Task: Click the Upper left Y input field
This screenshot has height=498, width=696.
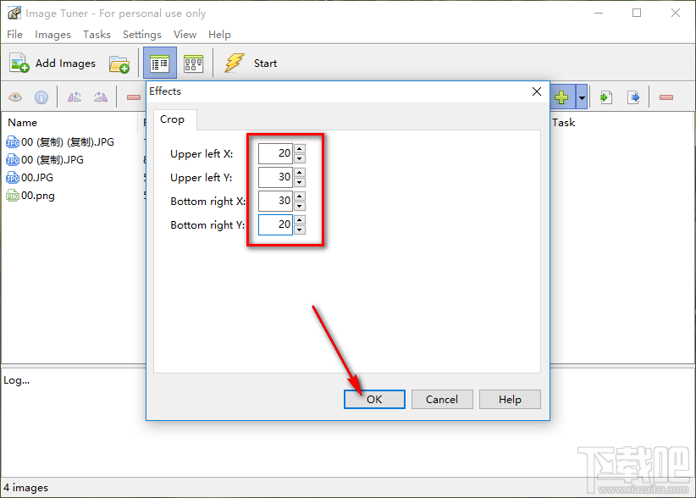Action: [x=276, y=177]
